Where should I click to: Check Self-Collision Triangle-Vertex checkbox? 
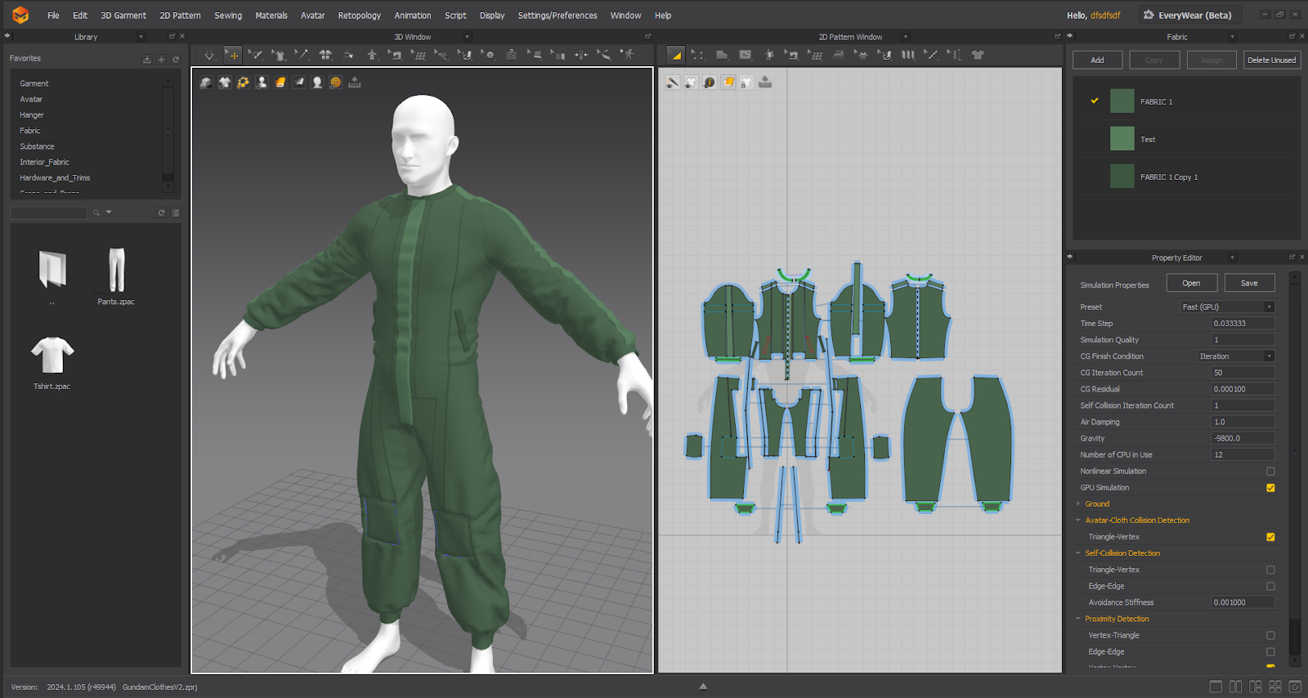pyautogui.click(x=1270, y=570)
